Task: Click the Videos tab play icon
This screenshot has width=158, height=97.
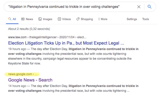Action: [x=59, y=19]
